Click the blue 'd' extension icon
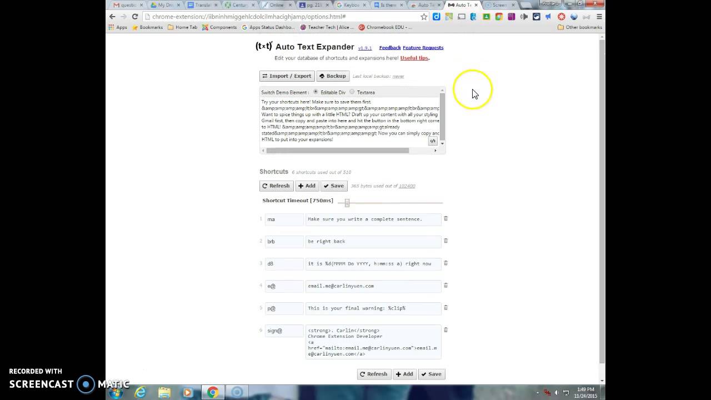Viewport: 711px width, 400px height. 437,17
